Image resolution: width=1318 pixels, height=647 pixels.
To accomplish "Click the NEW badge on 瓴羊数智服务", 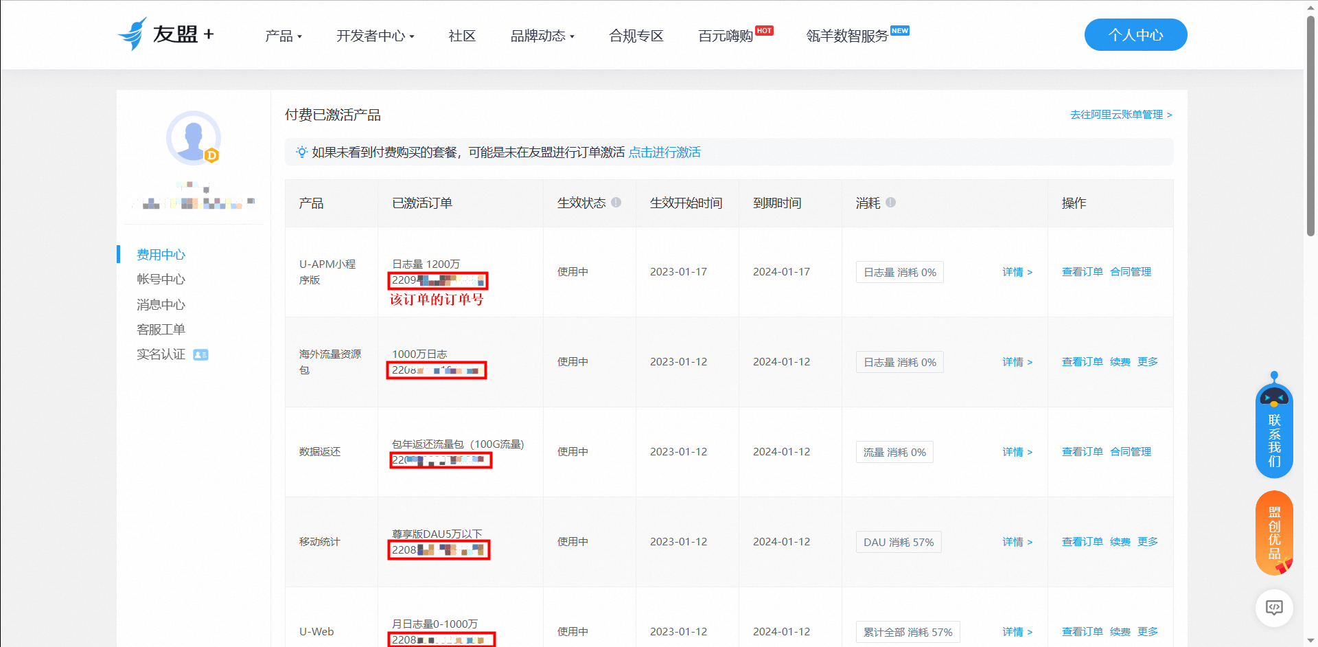I will point(899,30).
